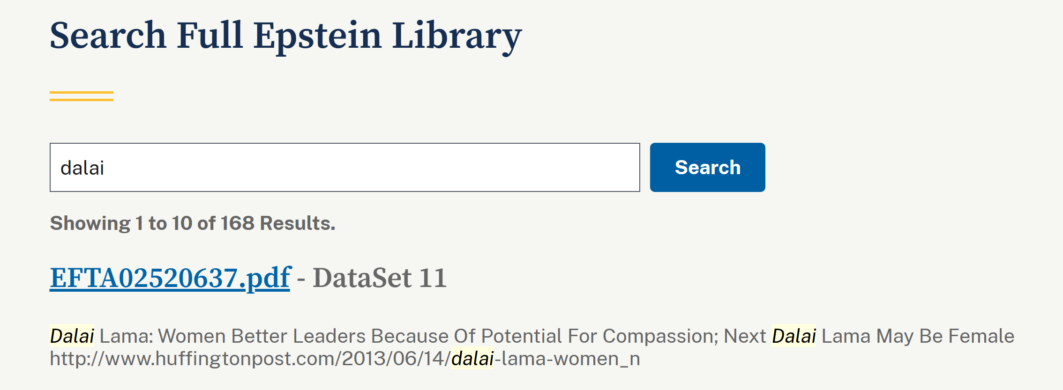This screenshot has height=390, width=1063.
Task: Click the "Search Full Epstein Library" heading
Action: tap(285, 36)
